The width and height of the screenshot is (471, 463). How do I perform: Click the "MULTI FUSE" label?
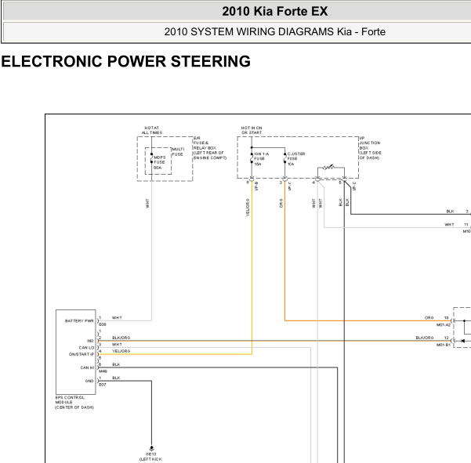tap(178, 152)
